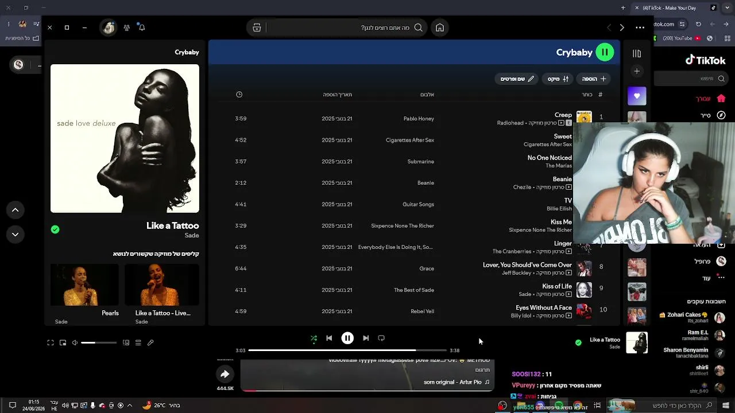
Task: Open the Spotify three-dots menu
Action: point(640,28)
